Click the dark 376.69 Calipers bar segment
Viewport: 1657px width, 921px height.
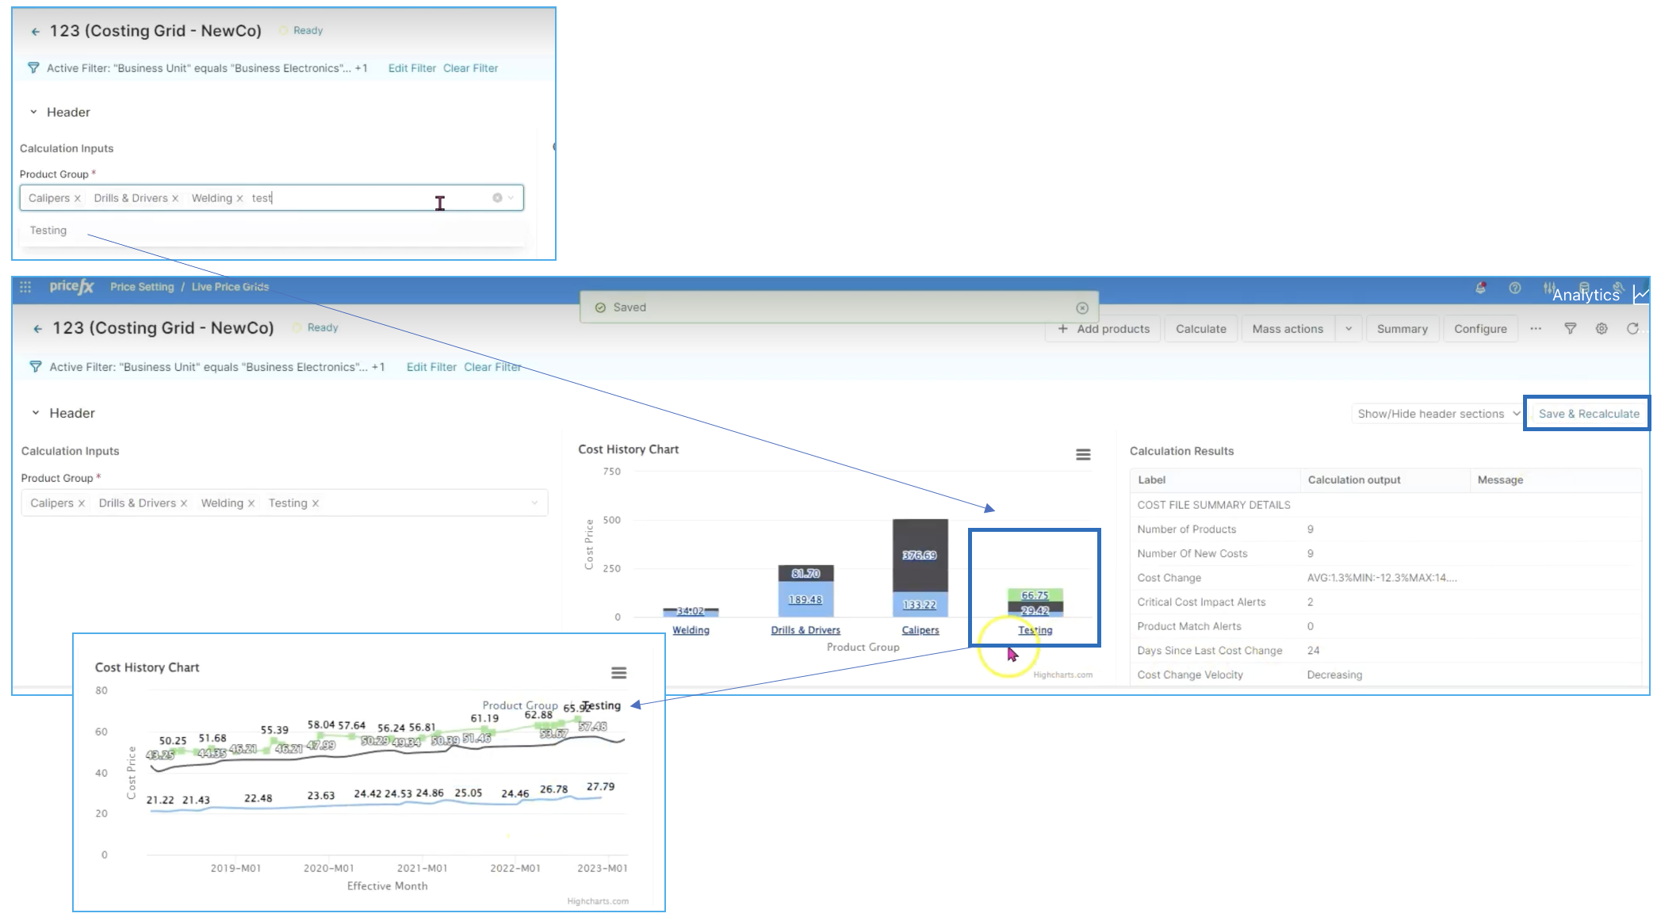point(920,555)
